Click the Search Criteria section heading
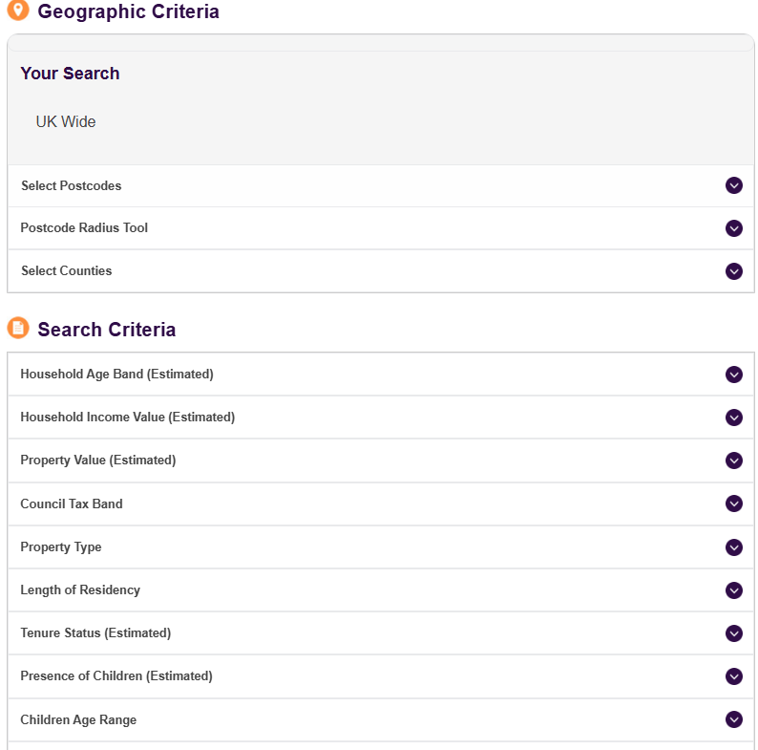The image size is (758, 750). point(106,330)
